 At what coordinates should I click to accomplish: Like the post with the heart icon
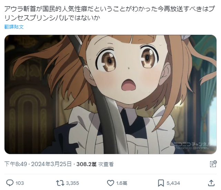point(110,183)
